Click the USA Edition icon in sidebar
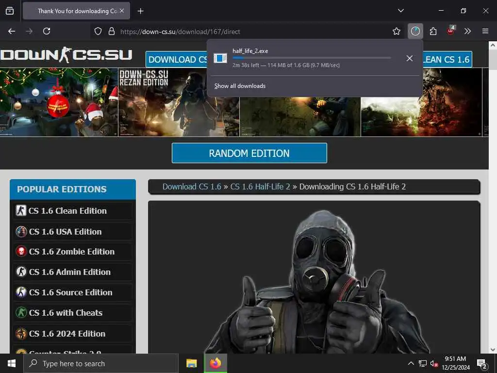The width and height of the screenshot is (497, 373). click(21, 232)
